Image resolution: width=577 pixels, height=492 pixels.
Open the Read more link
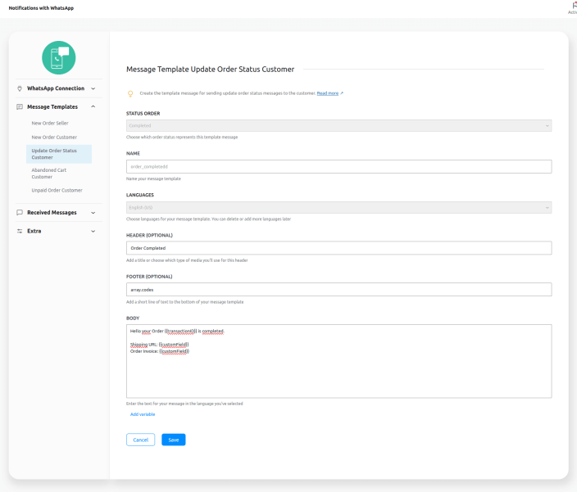coord(328,93)
